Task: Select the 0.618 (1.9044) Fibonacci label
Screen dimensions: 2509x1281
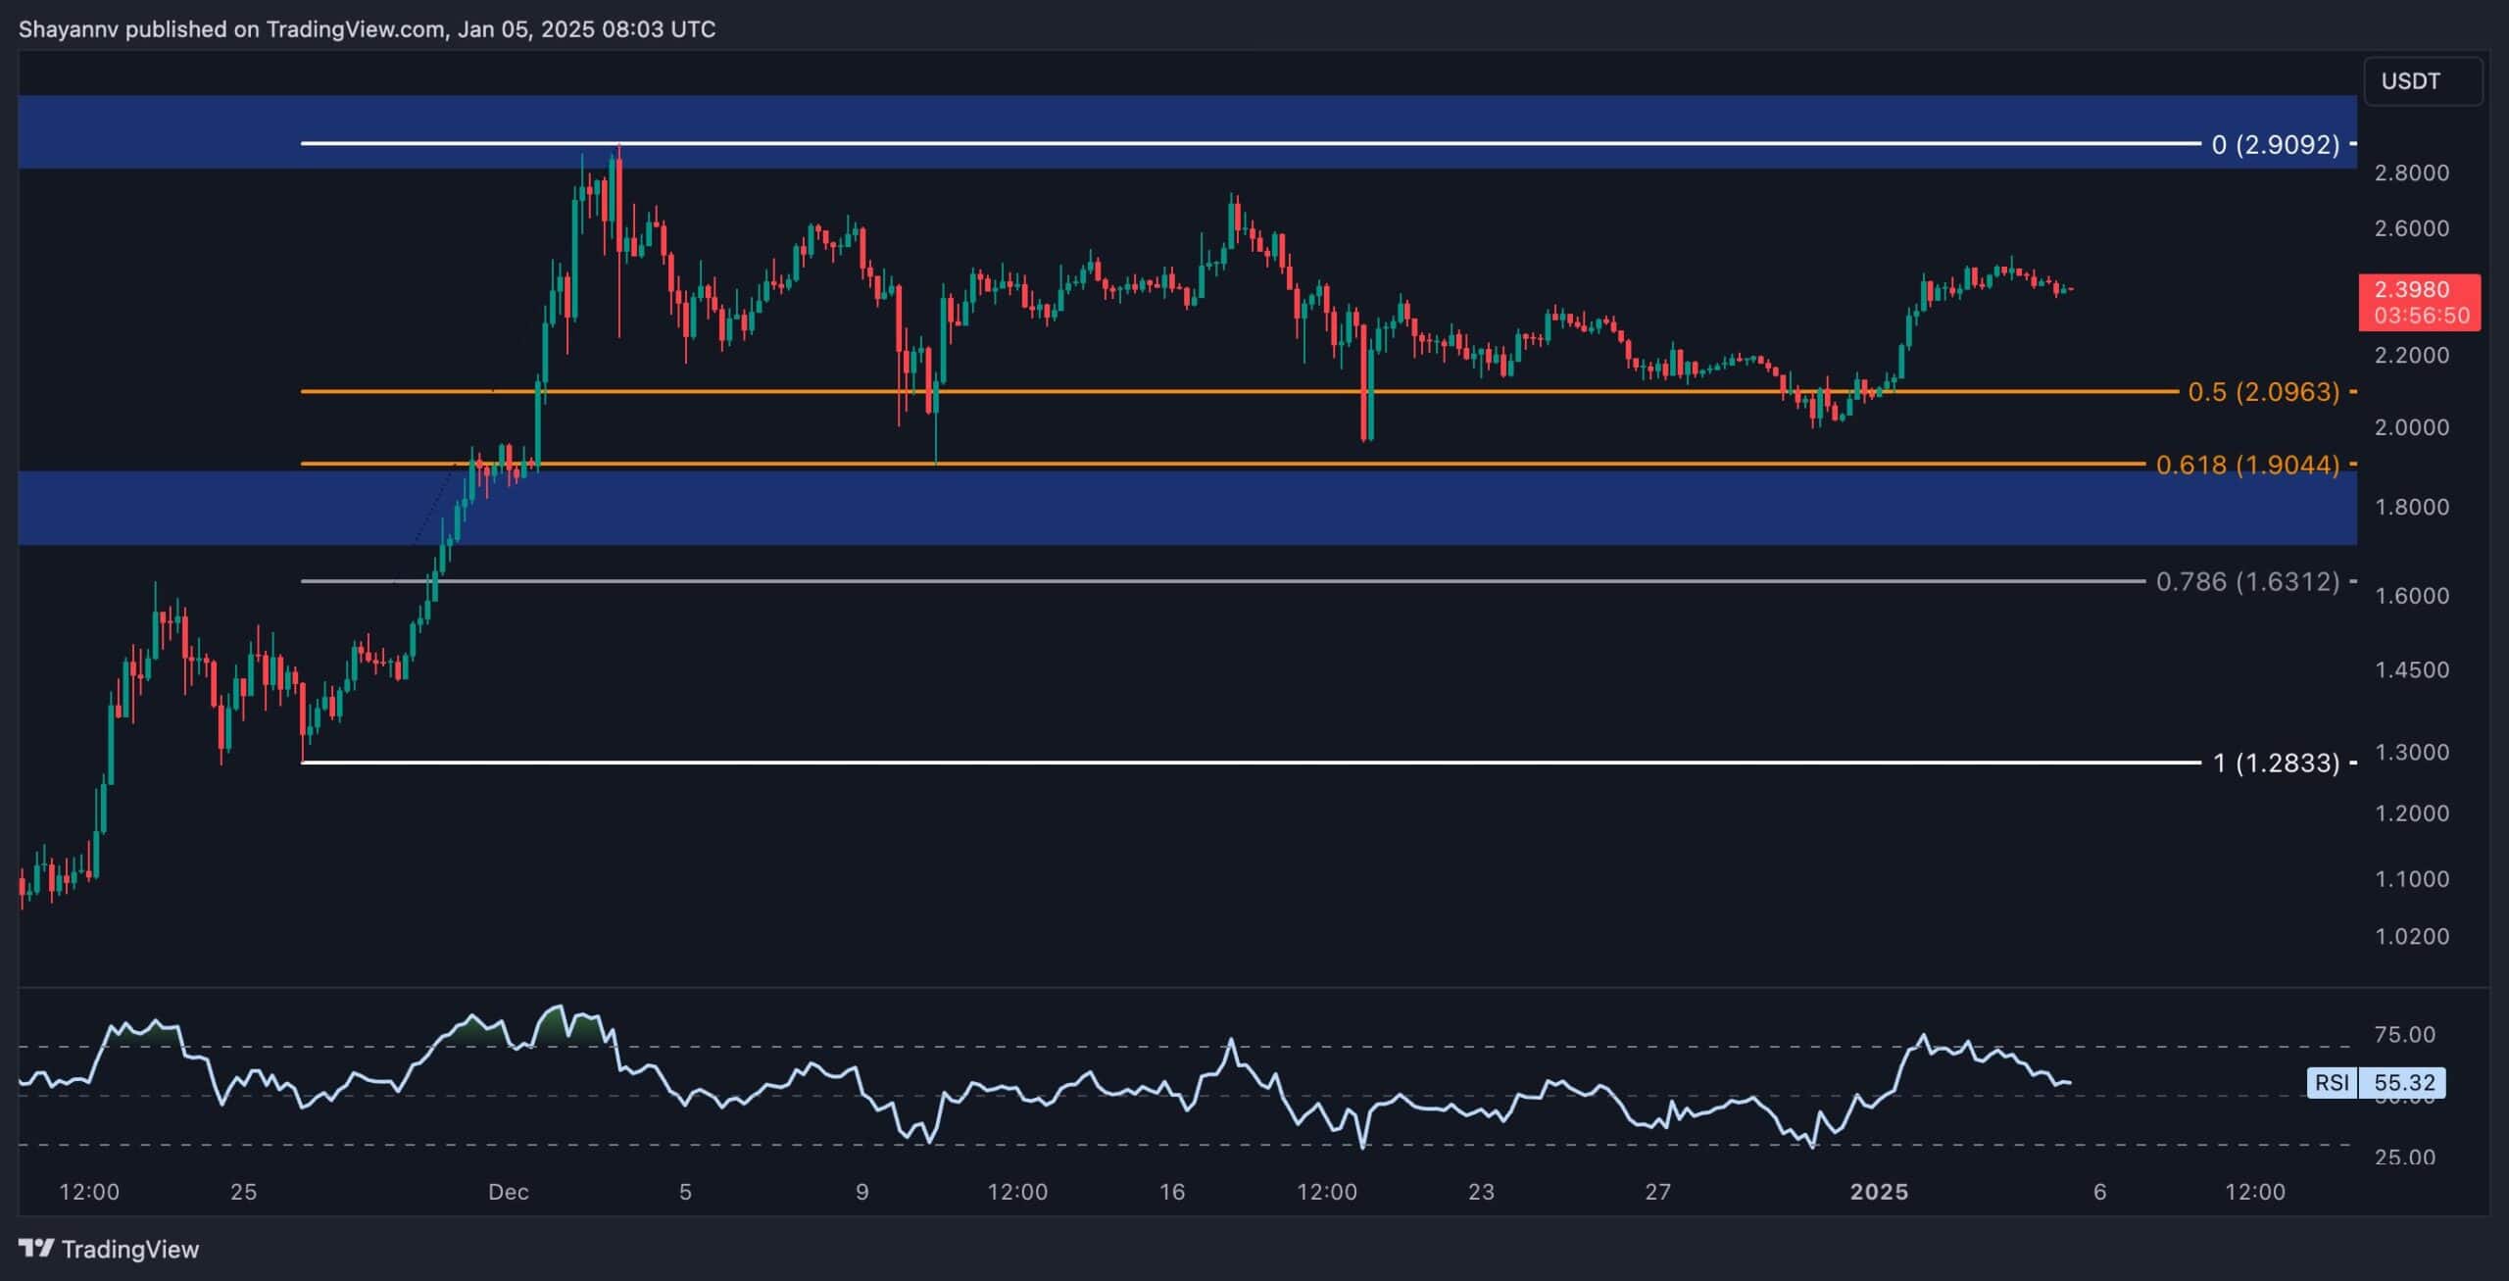Action: coord(2248,465)
